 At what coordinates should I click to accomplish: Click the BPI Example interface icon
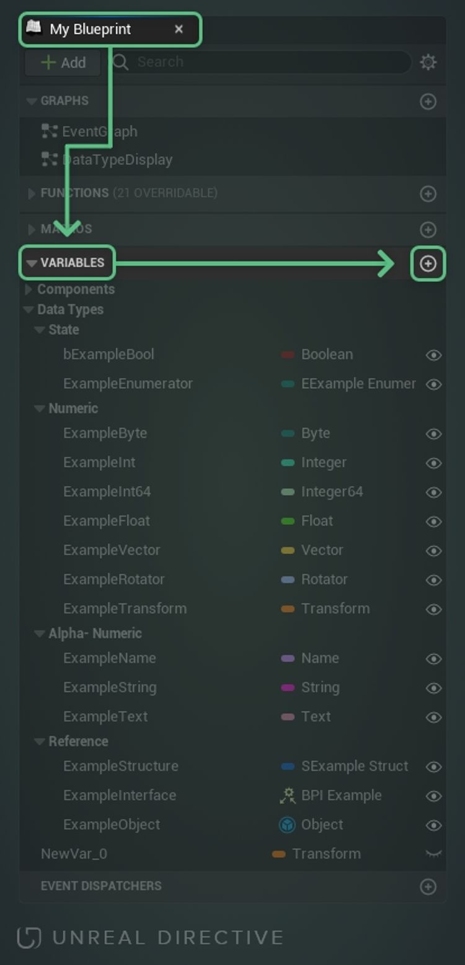[x=287, y=795]
